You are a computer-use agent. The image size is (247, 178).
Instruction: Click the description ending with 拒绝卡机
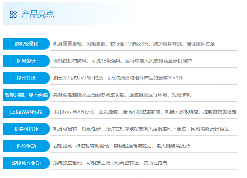coord(122,95)
